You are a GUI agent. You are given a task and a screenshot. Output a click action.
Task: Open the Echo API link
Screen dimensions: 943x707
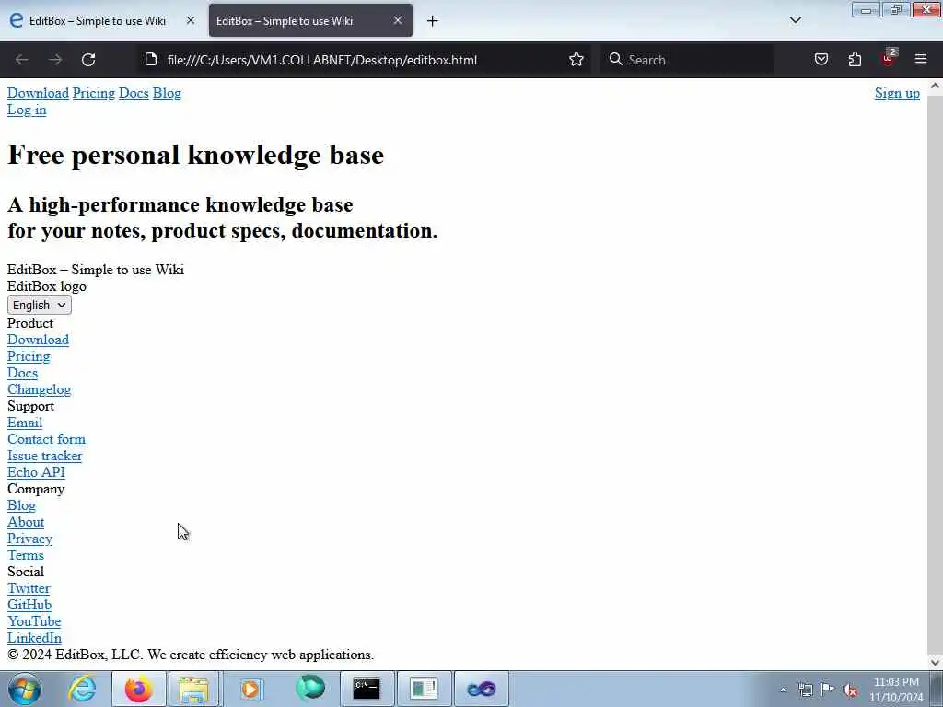coord(36,472)
